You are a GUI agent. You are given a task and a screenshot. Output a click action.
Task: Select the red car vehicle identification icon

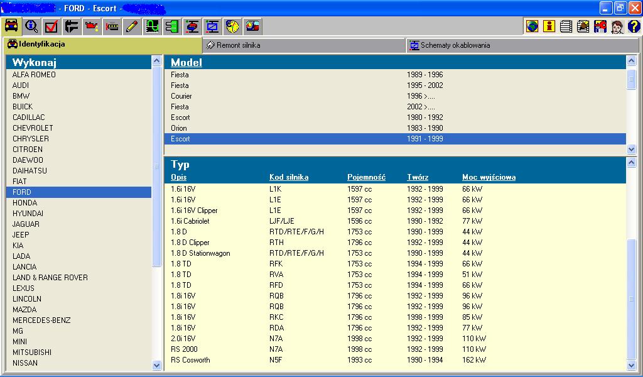[11, 26]
